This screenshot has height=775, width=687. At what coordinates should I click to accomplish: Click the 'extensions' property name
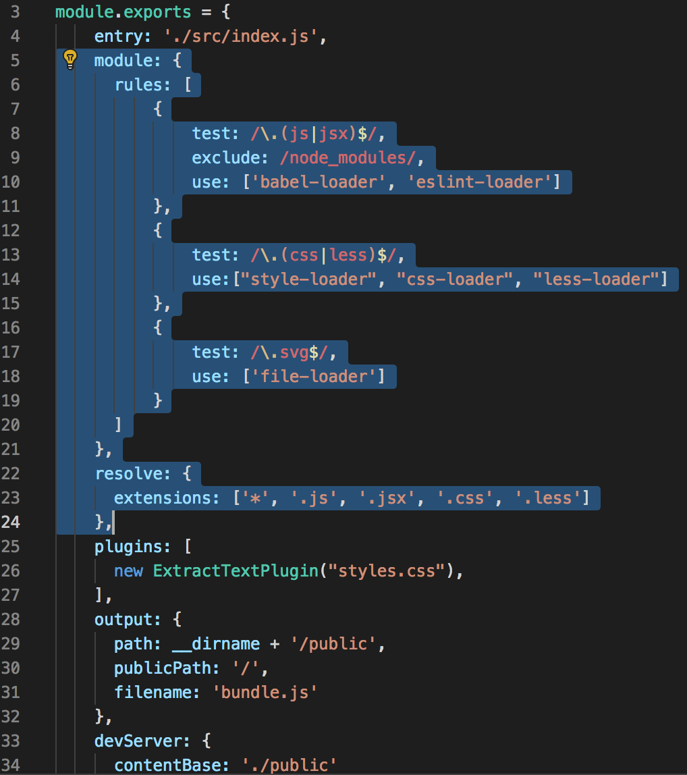coord(161,498)
